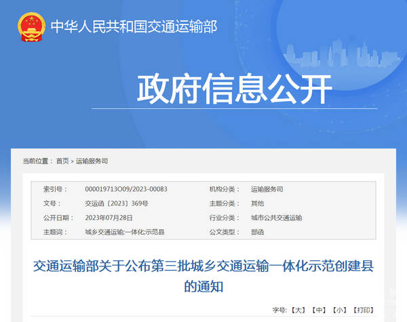The image size is (407, 322).
Task: Click the publish date 2023年07月28日
Action: pos(109,218)
